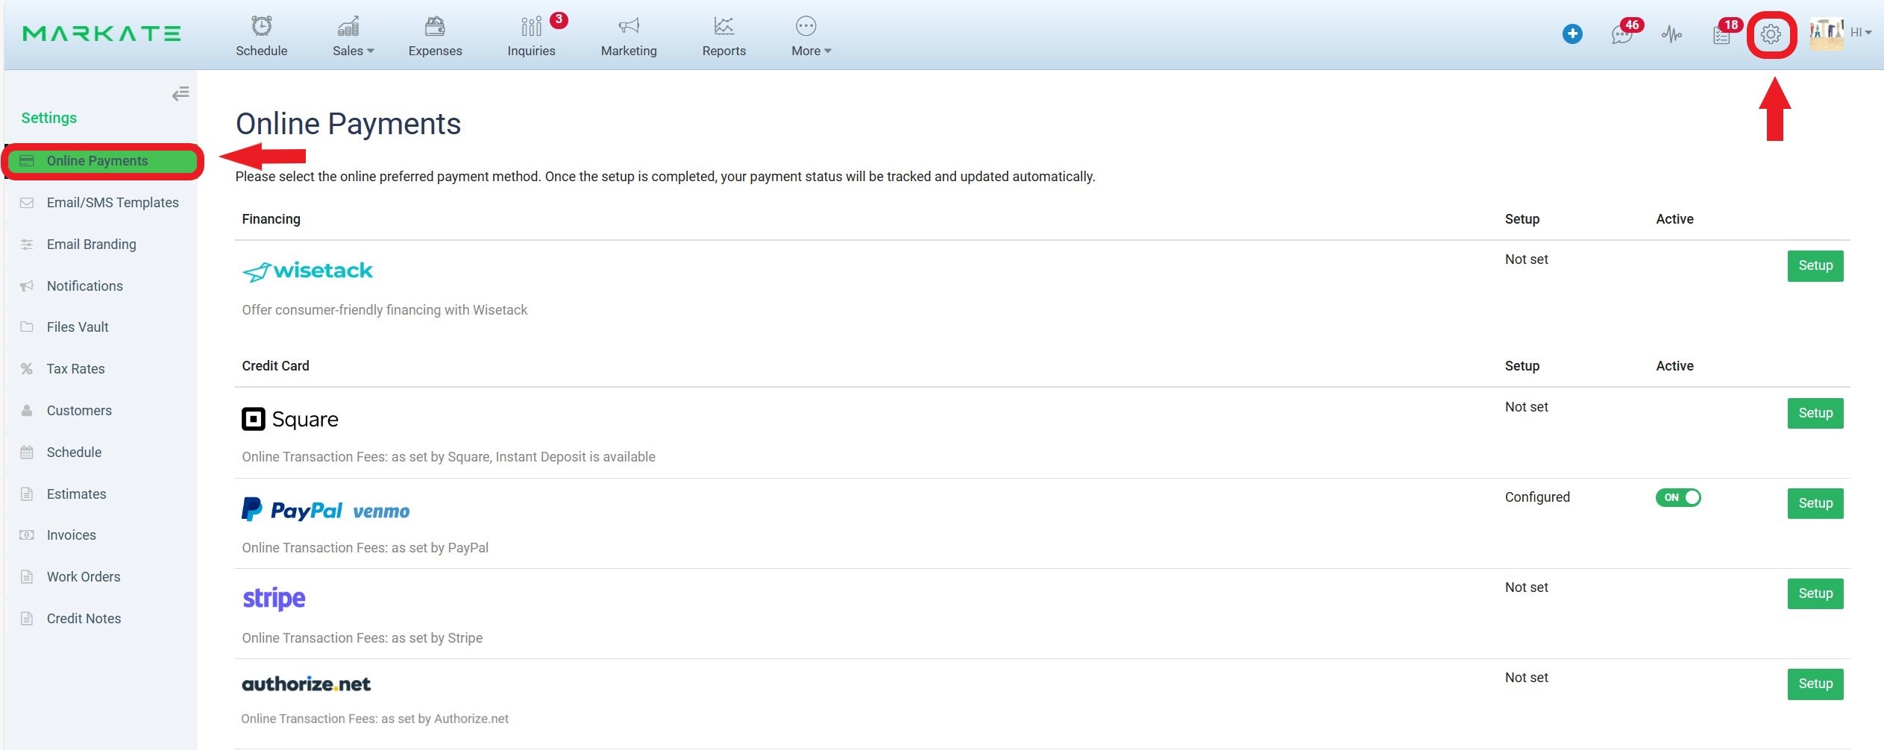Image resolution: width=1884 pixels, height=750 pixels.
Task: Click the PayPal logo
Action: [292, 510]
